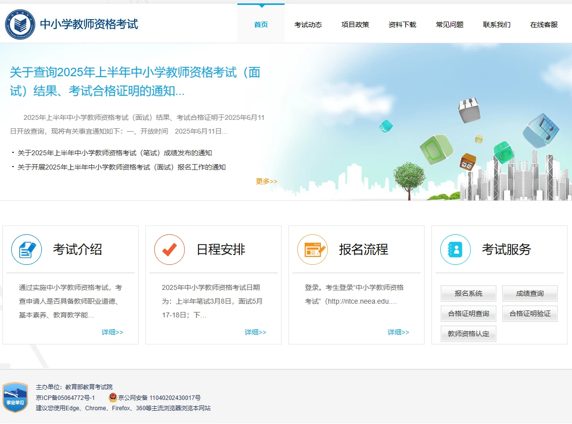Open the 资料下载 section
The image size is (572, 424).
click(402, 24)
